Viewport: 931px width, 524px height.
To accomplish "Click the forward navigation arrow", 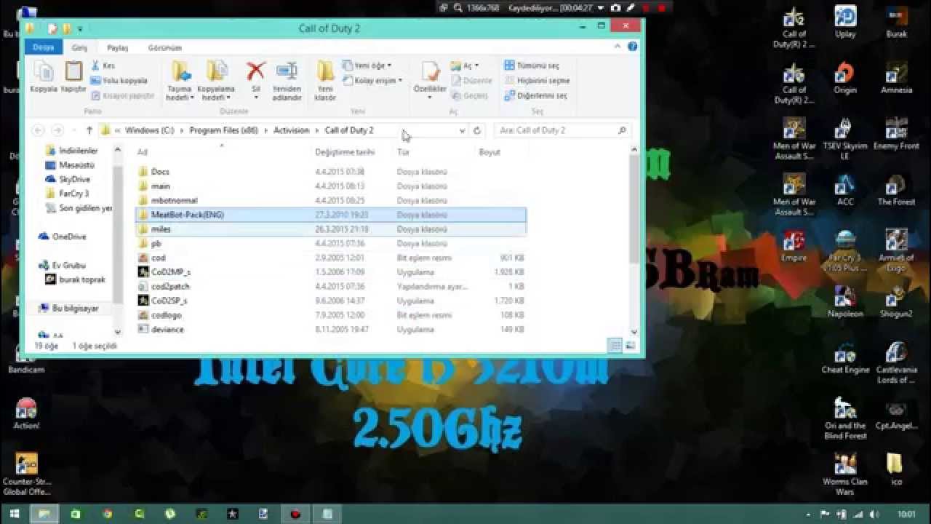I will 57,130.
